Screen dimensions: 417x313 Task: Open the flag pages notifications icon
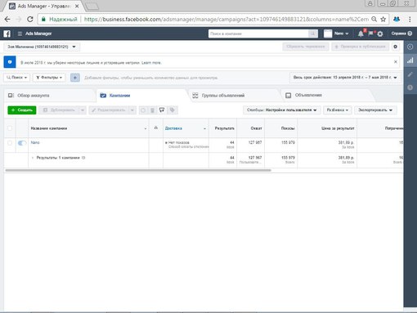click(x=370, y=34)
